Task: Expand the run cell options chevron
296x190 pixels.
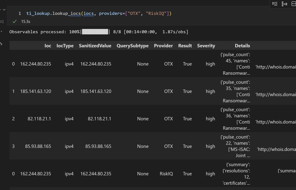Action: tap(4, 10)
